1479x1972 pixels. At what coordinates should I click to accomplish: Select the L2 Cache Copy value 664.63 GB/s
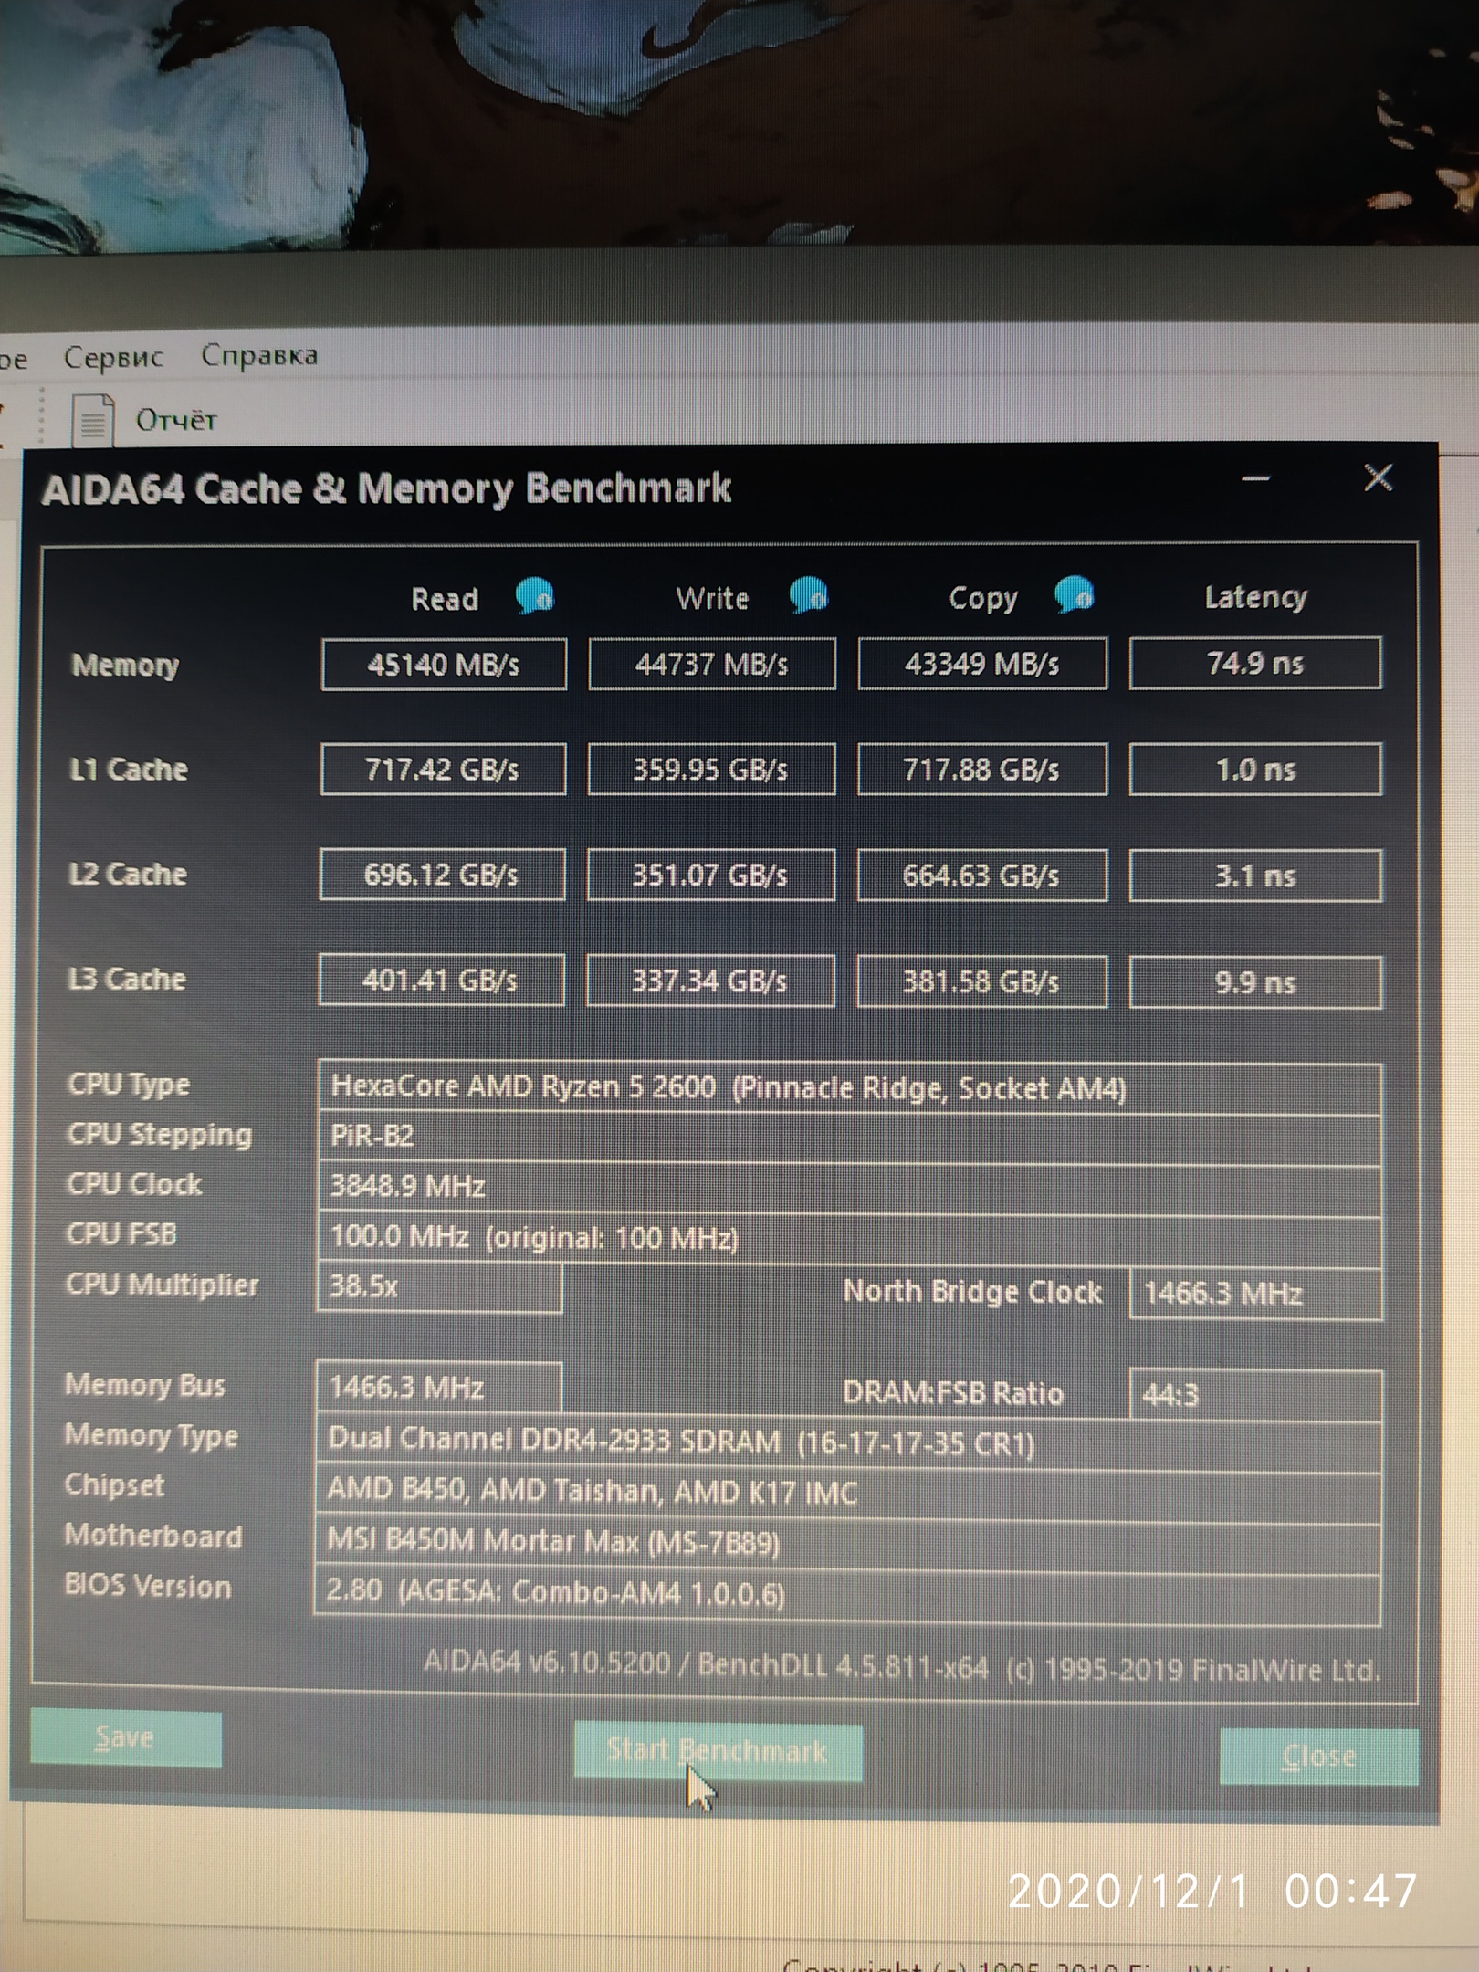pyautogui.click(x=982, y=876)
